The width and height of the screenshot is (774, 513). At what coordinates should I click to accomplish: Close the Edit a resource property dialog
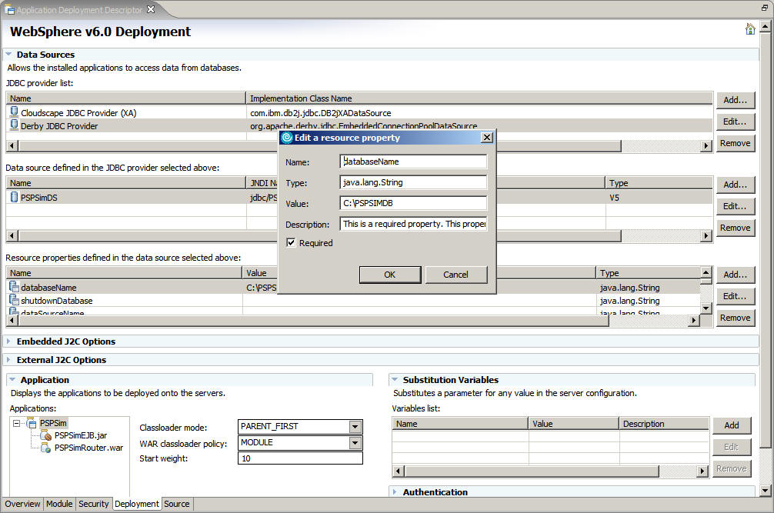487,137
